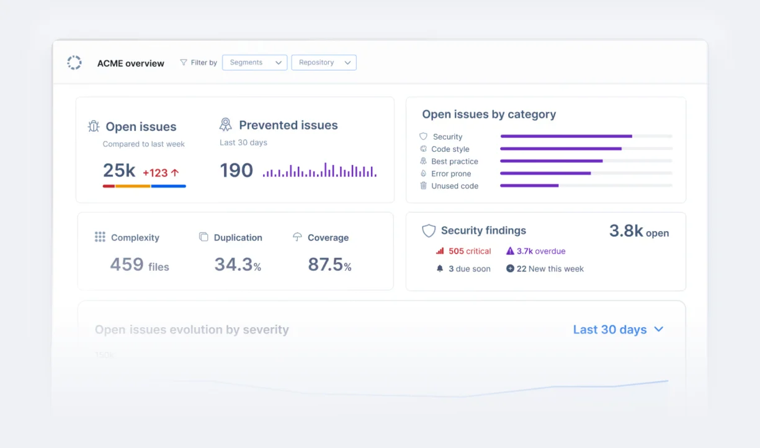Click the Filter by label
This screenshot has height=448, width=760.
click(x=204, y=63)
